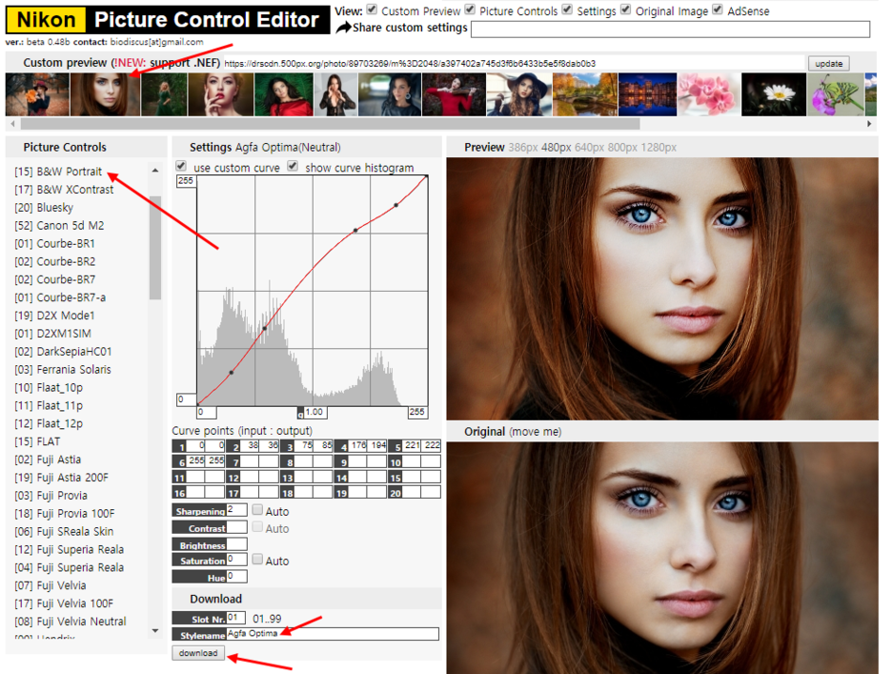The image size is (892, 674).
Task: Click curve point 7 empty input field
Action: (251, 461)
